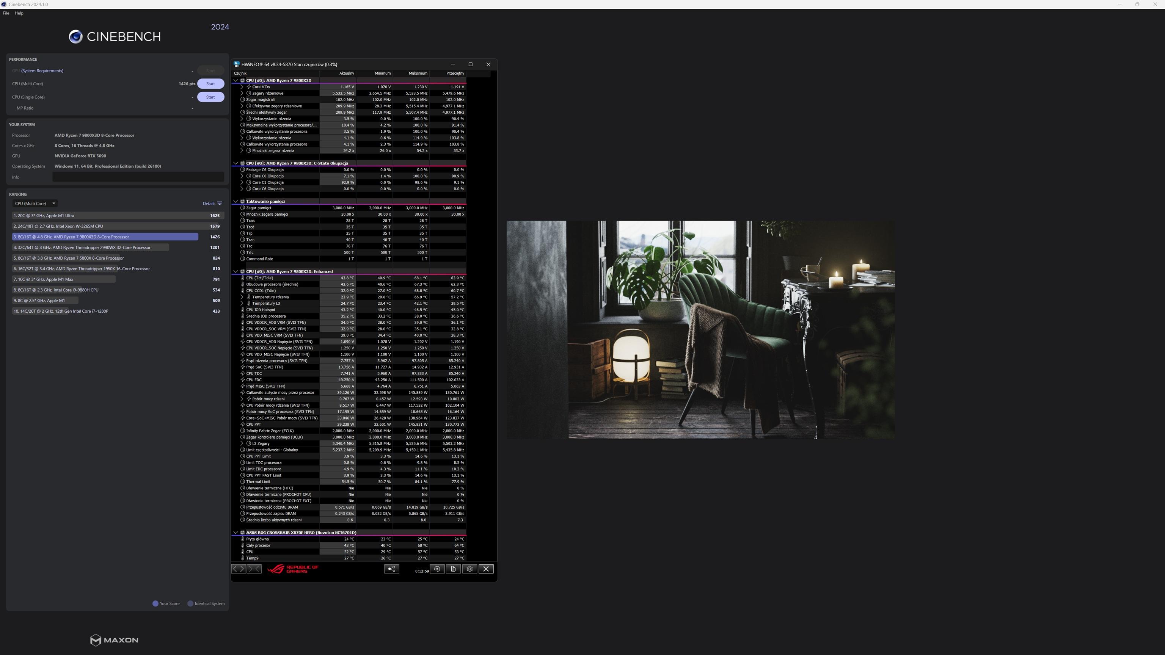This screenshot has width=1165, height=655.
Task: Click the HWiNFO shrink columns arrows button
Action: click(x=254, y=569)
